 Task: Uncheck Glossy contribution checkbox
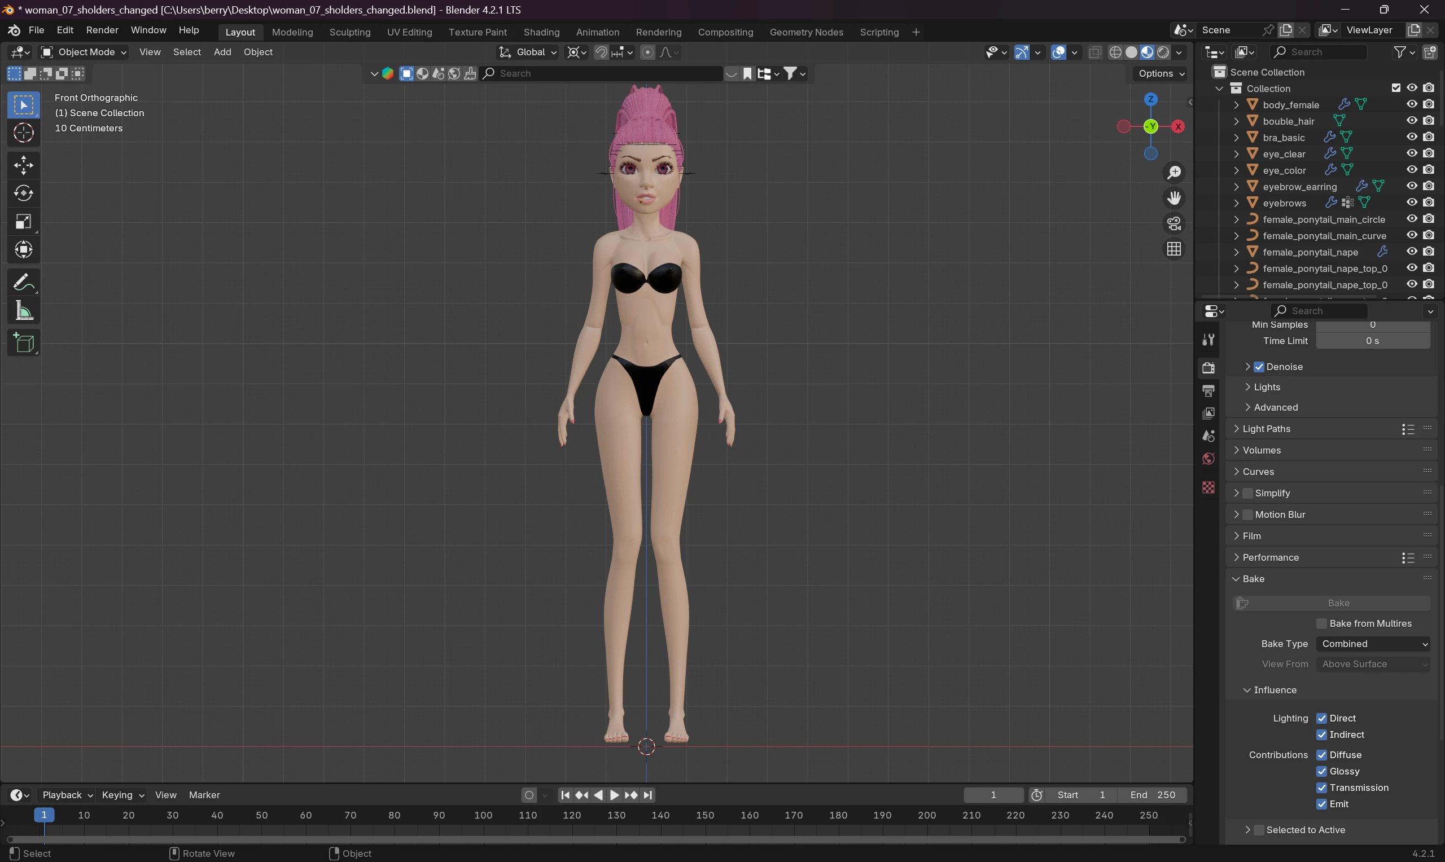click(1322, 771)
